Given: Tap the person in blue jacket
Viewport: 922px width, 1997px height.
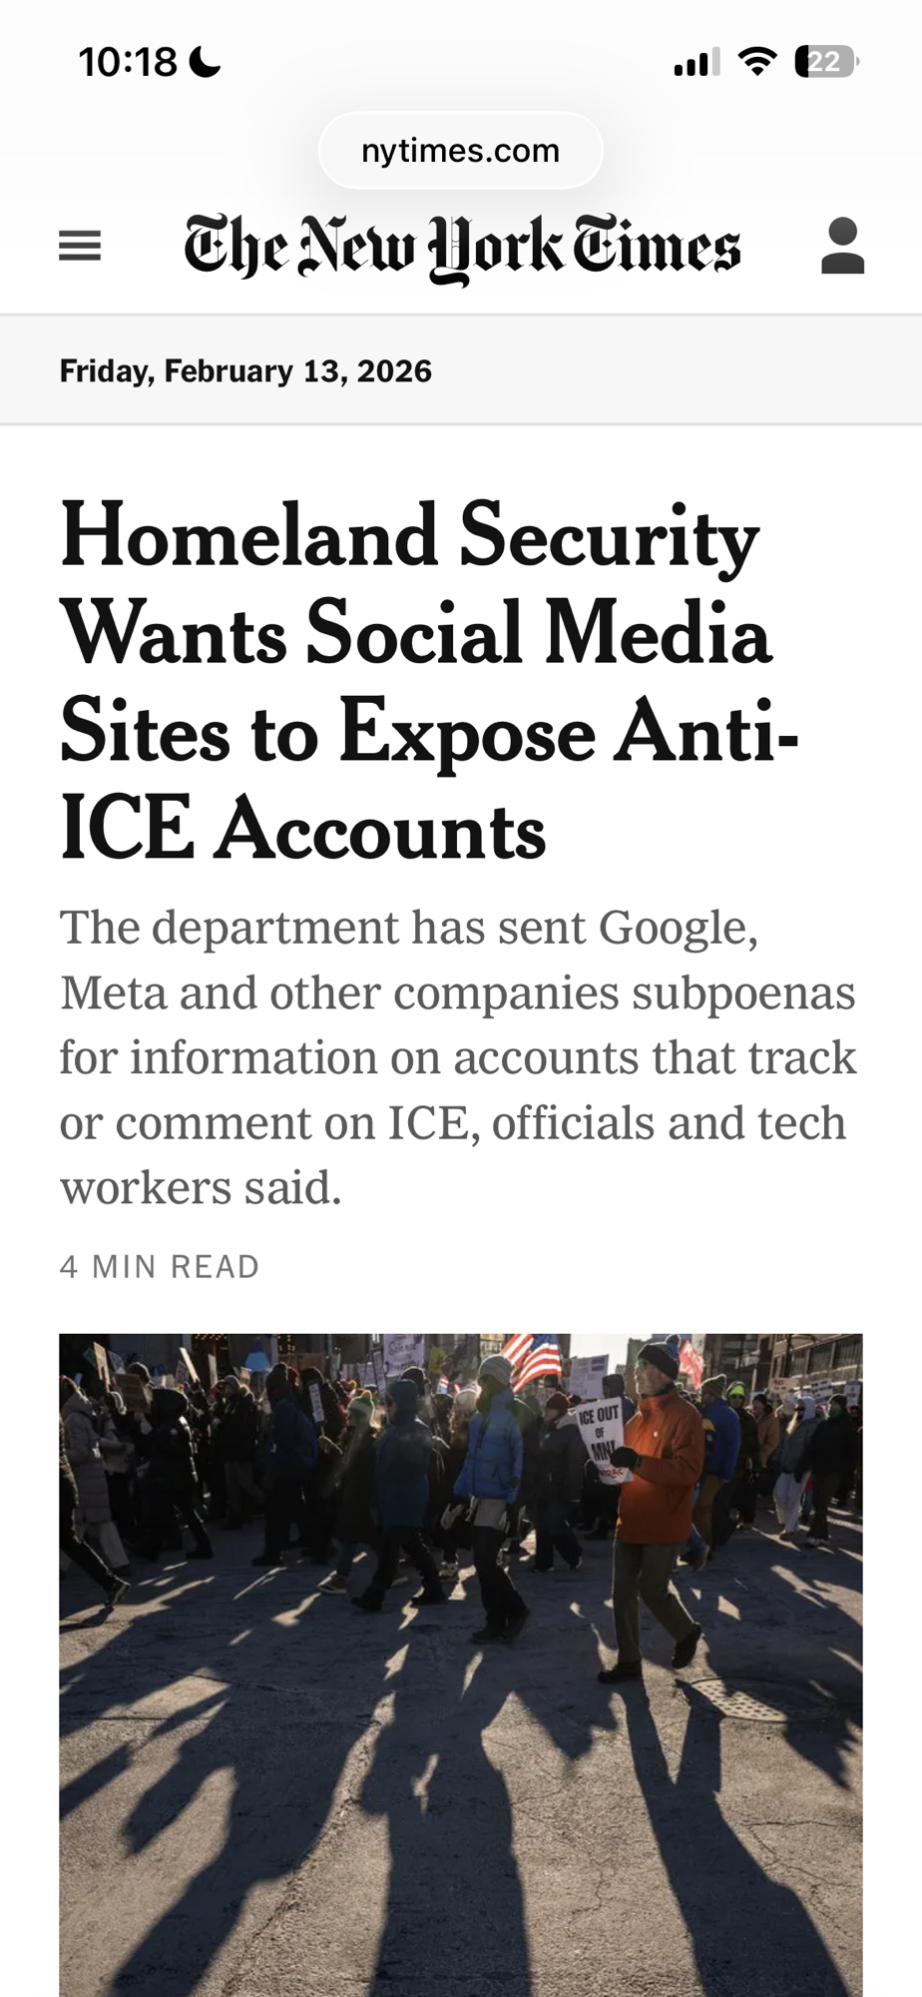Looking at the screenshot, I should pyautogui.click(x=494, y=1458).
